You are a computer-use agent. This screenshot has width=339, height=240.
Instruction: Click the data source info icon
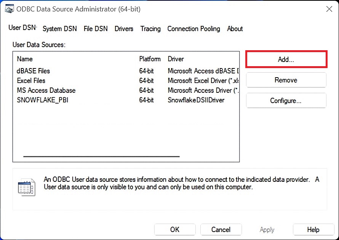26,187
